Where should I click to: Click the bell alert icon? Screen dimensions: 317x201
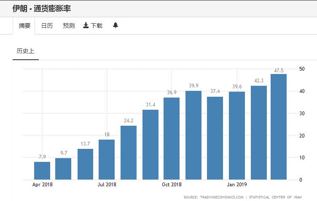coord(116,25)
